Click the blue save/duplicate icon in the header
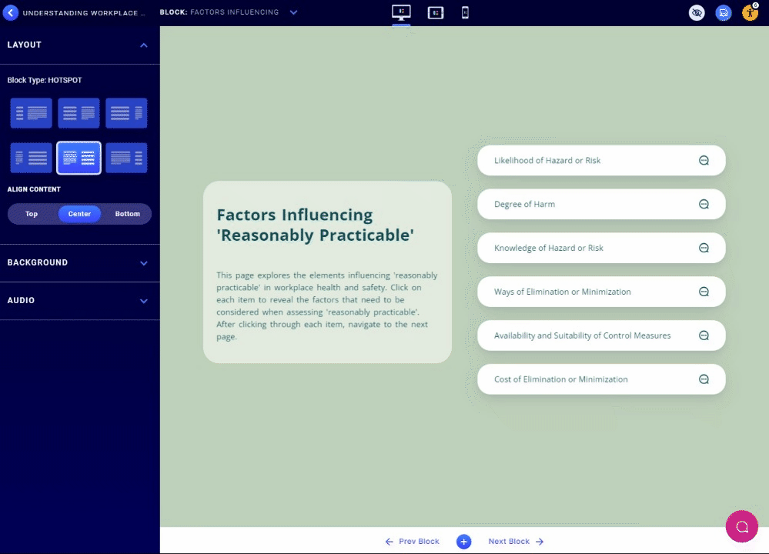 click(723, 12)
